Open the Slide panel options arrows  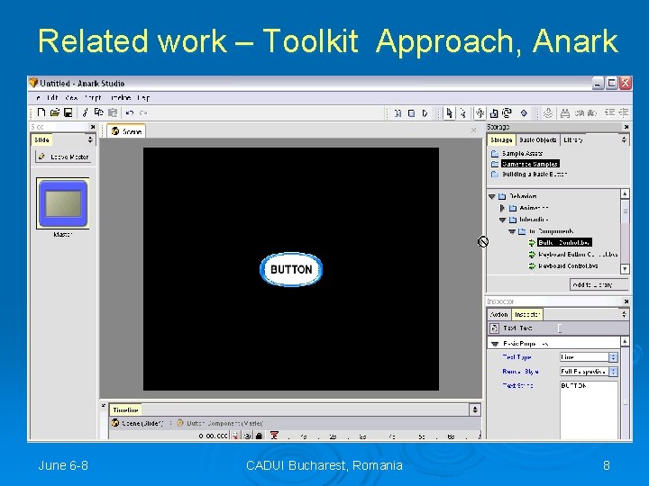(90, 139)
